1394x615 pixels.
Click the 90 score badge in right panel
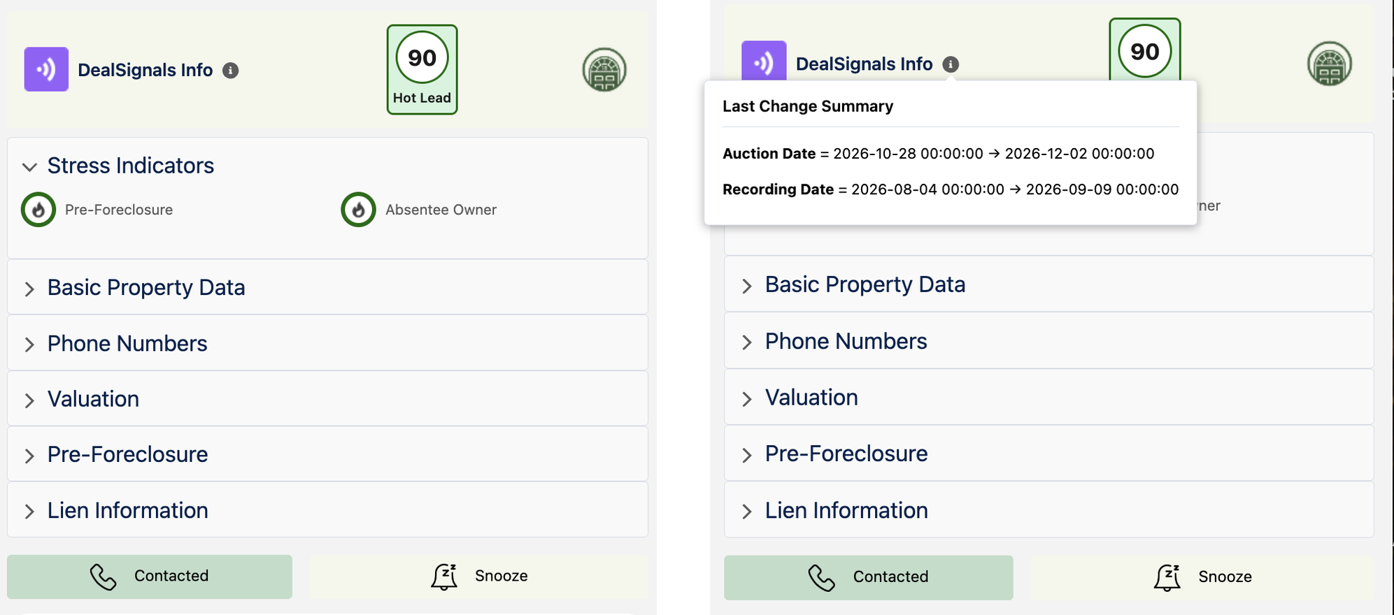(1145, 51)
